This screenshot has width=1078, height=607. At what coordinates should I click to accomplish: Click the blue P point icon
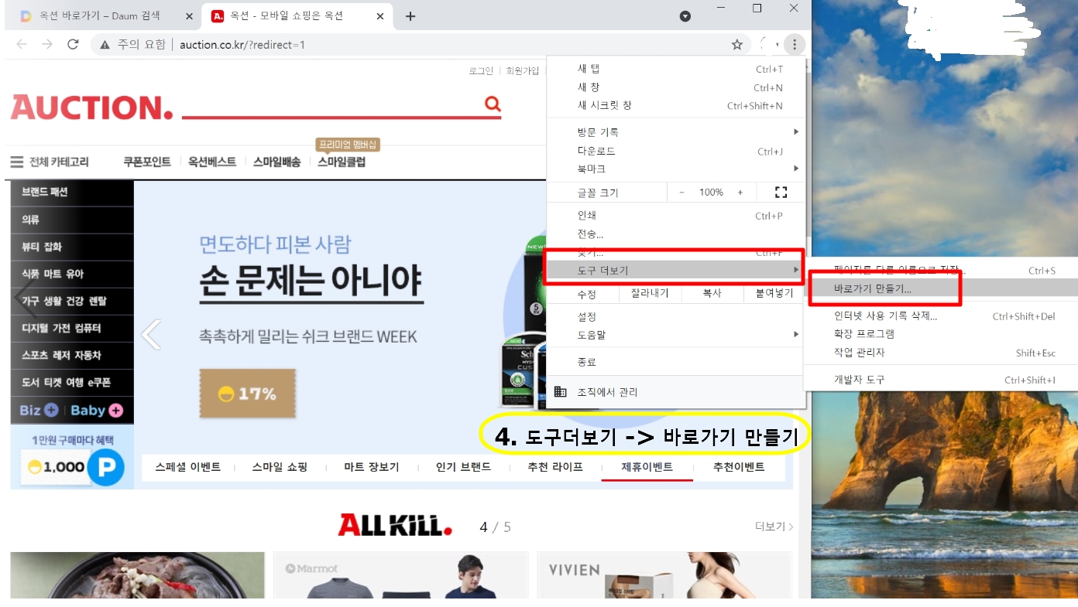[106, 467]
